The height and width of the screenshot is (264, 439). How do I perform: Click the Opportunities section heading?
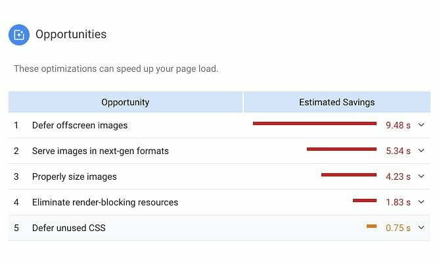pos(70,34)
